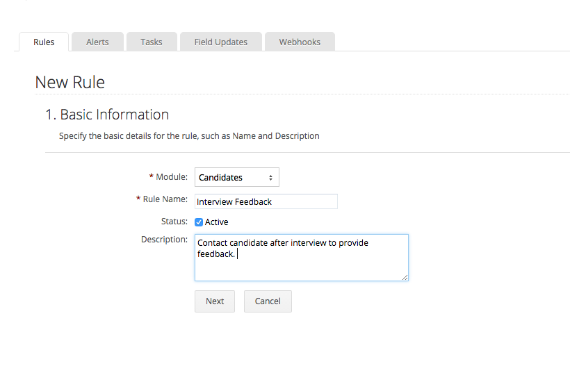Select the Webhooks tab
This screenshot has width=570, height=366.
pos(300,42)
